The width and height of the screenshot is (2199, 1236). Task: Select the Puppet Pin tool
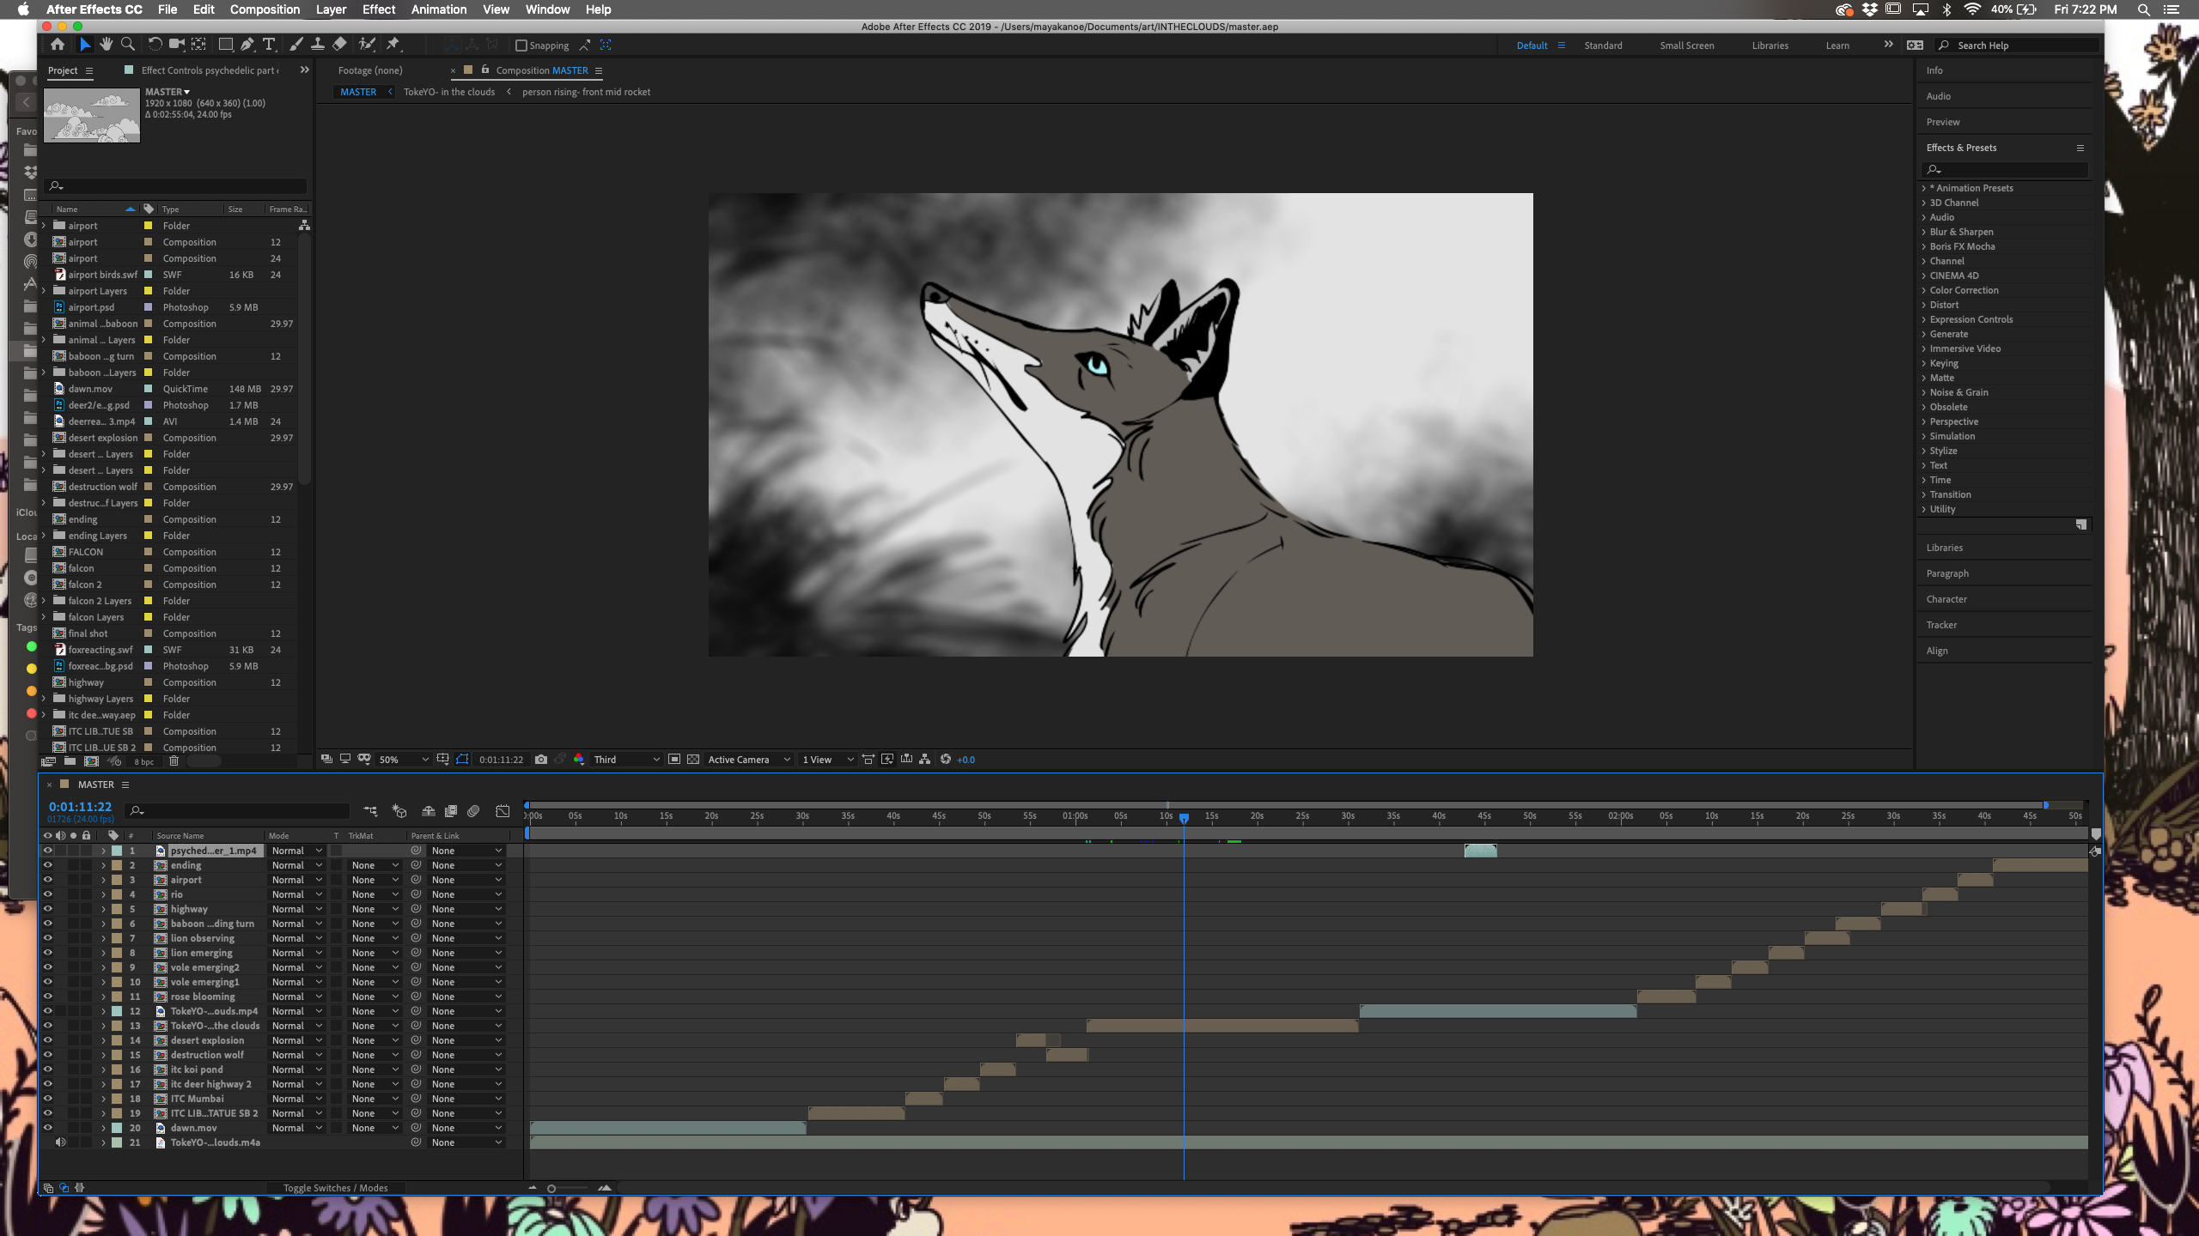point(393,45)
